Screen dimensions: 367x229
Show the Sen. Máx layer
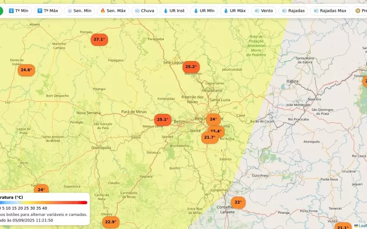click(112, 10)
